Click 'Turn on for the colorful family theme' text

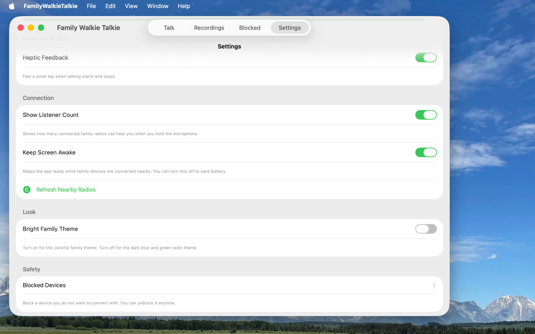pos(110,248)
